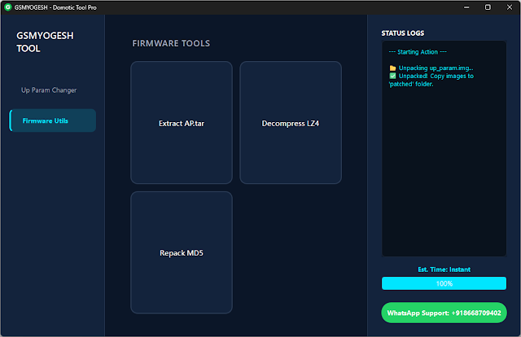Open WhatsApp Support contact link
This screenshot has height=337, width=521.
coord(444,313)
